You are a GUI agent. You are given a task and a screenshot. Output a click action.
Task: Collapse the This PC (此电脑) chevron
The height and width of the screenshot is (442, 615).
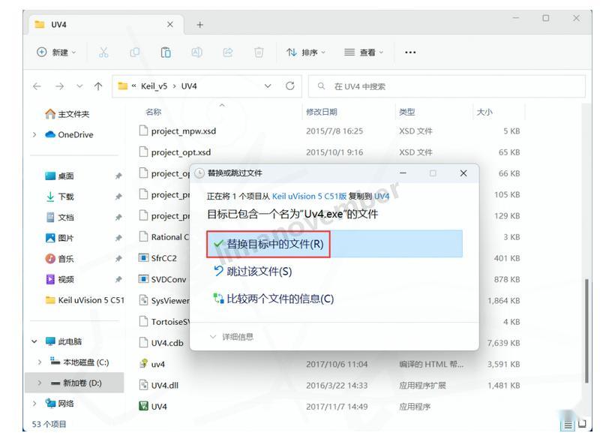pyautogui.click(x=34, y=341)
